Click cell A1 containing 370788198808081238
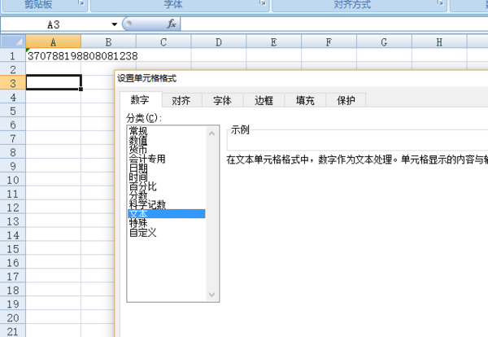The image size is (488, 337). (x=53, y=55)
